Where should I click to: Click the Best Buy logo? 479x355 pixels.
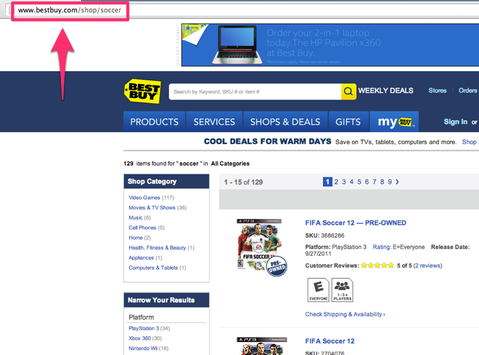point(142,91)
